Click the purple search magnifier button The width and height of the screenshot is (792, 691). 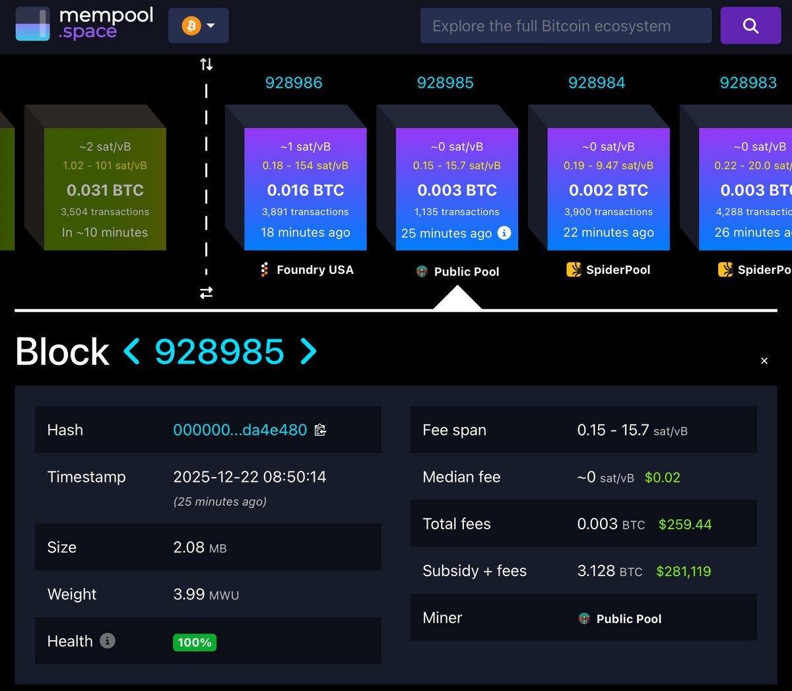[x=750, y=26]
